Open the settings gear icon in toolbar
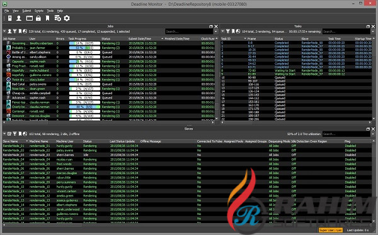The height and width of the screenshot is (235, 378). tap(67, 18)
